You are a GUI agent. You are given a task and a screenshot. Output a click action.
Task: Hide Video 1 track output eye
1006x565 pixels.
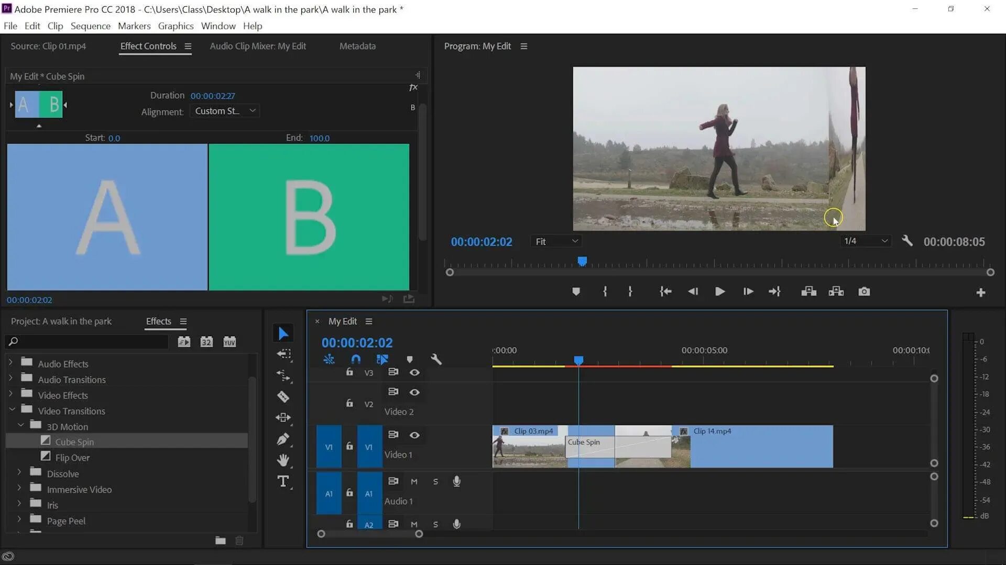click(414, 435)
